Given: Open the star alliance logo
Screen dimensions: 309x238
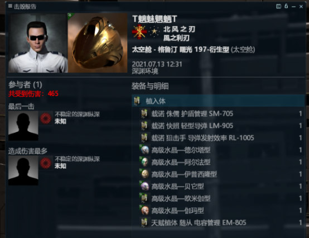Looking at the screenshot, I should [x=154, y=32].
